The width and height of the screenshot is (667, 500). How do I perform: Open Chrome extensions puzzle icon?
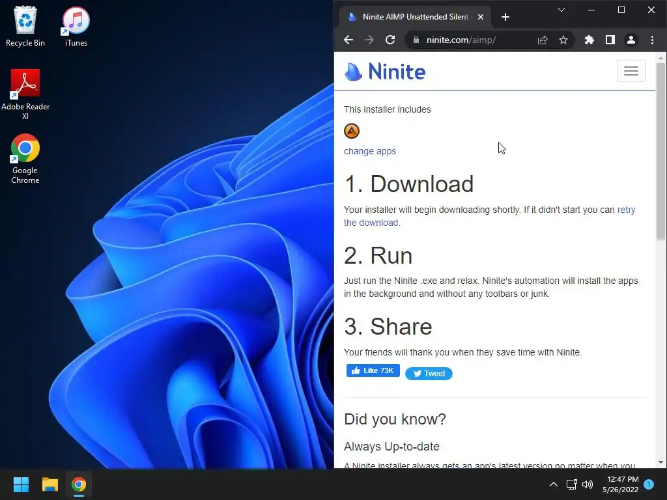tap(589, 40)
